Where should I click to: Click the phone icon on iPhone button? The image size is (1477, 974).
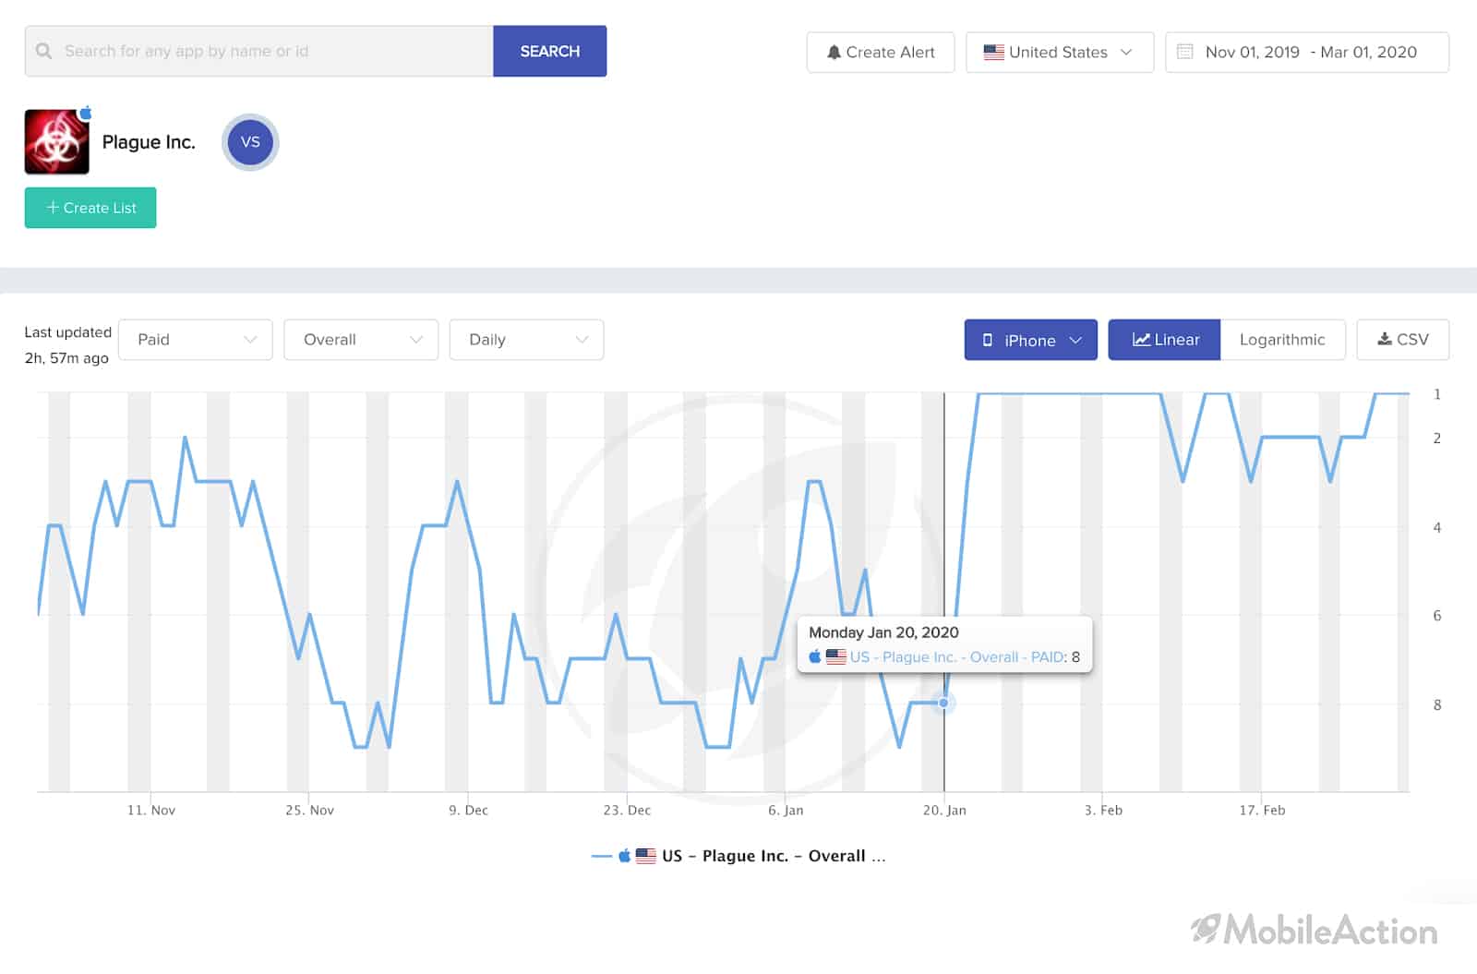[x=988, y=340]
